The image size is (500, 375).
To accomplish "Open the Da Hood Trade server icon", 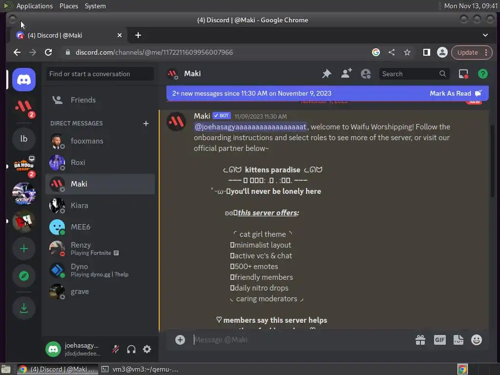I will click(x=24, y=166).
